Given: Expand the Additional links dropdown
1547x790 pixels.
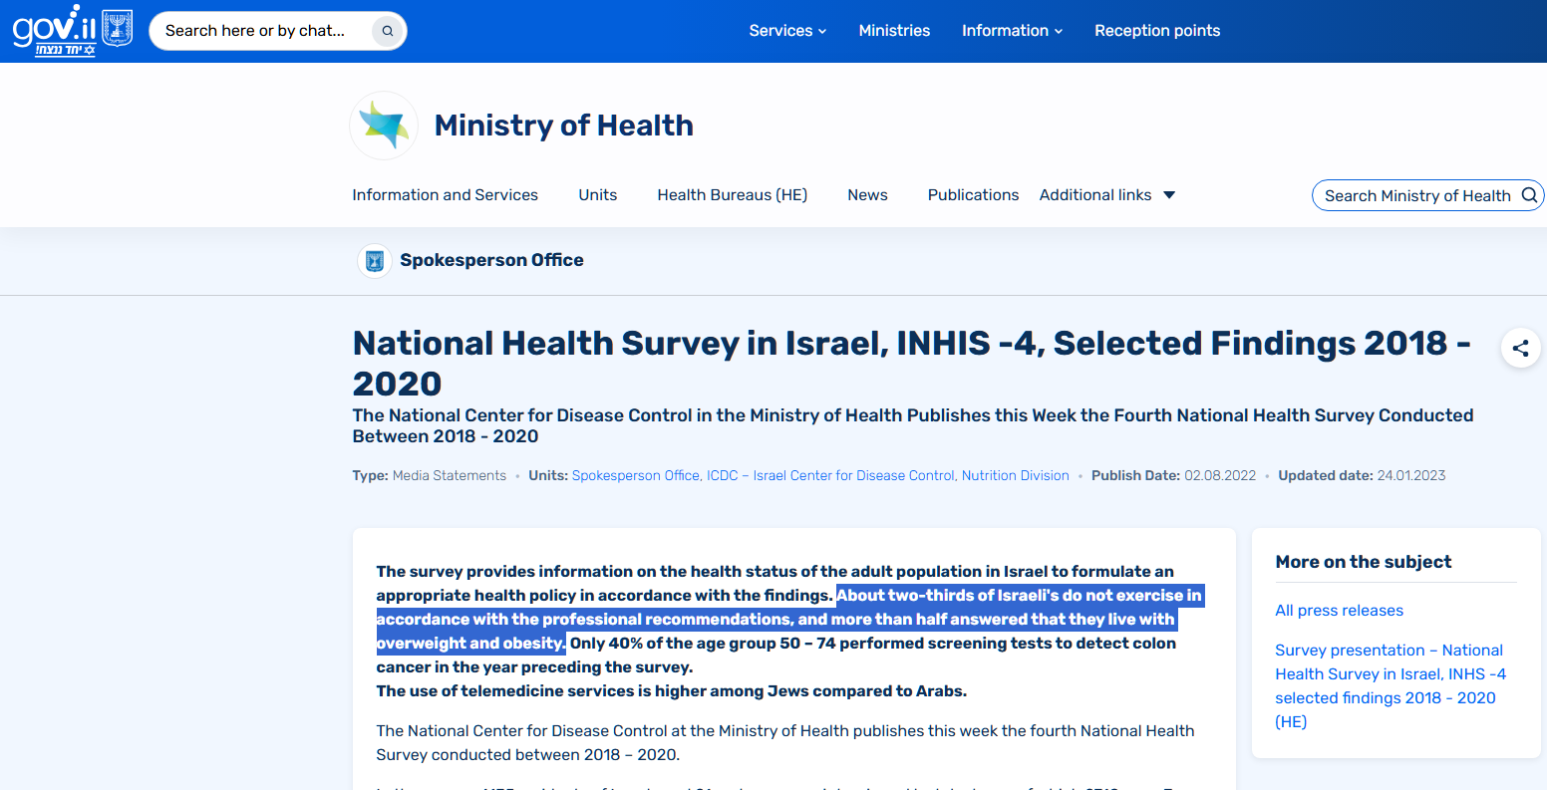Looking at the screenshot, I should tap(1107, 195).
